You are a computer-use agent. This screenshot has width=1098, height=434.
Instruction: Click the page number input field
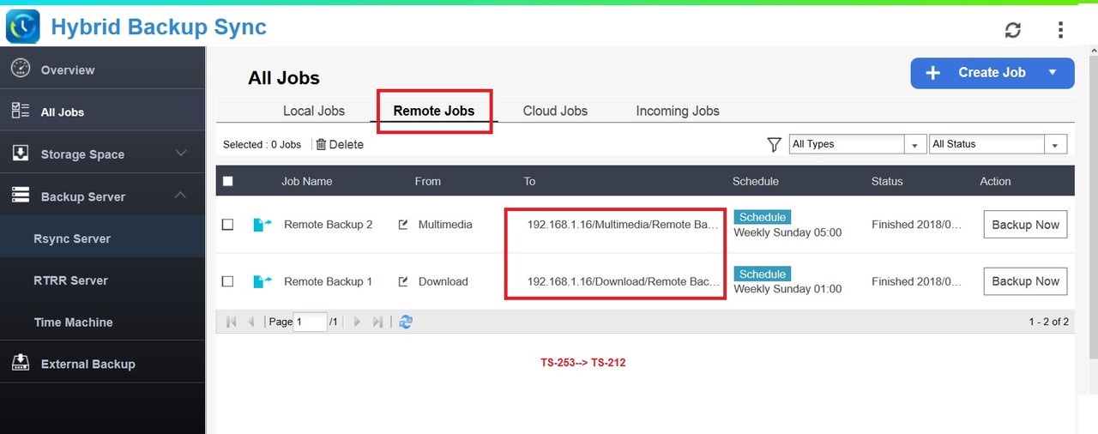click(x=310, y=322)
